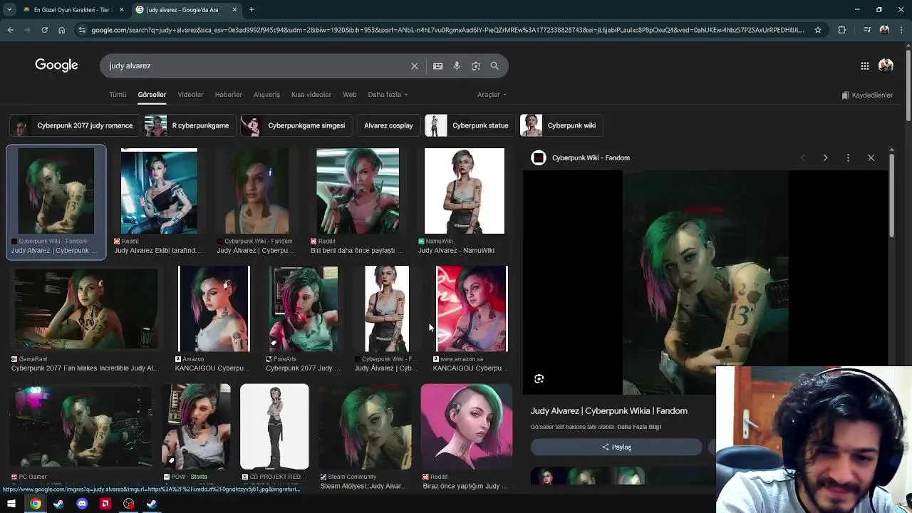
Task: Open Reddit Biri beni daha önce thumbnail
Action: tap(358, 191)
